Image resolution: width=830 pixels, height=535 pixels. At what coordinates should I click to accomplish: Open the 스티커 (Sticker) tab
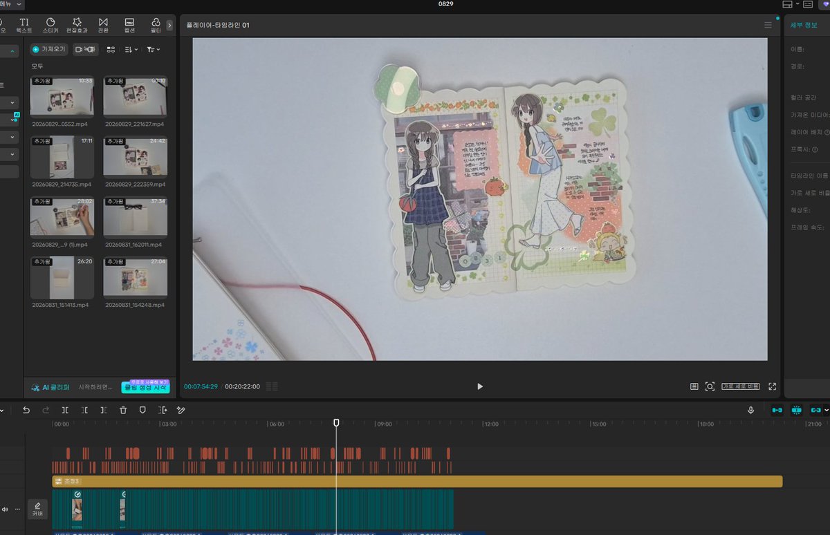(x=50, y=26)
